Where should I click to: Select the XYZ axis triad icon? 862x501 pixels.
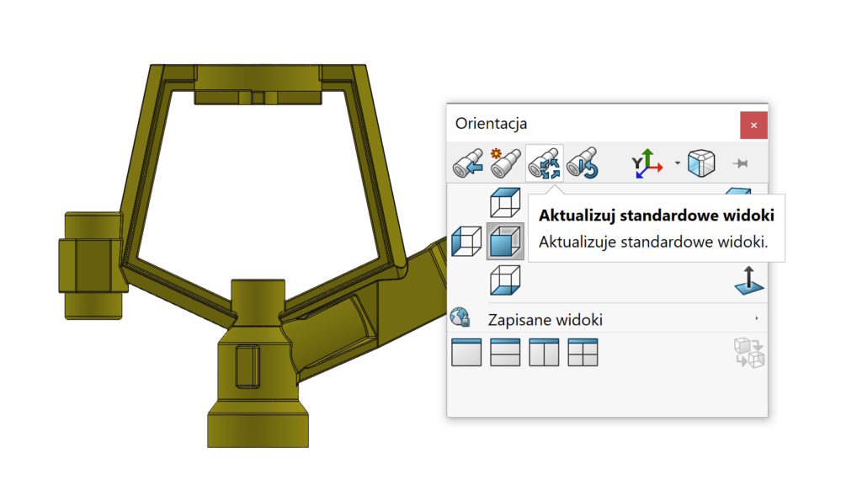tap(647, 163)
